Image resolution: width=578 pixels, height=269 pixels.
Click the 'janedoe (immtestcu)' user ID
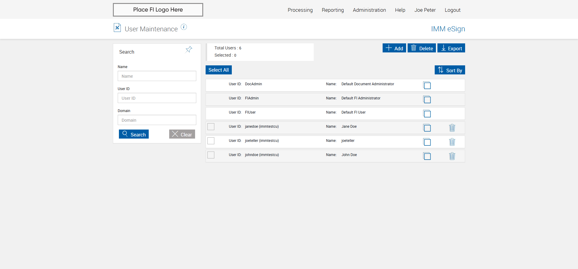262,127
